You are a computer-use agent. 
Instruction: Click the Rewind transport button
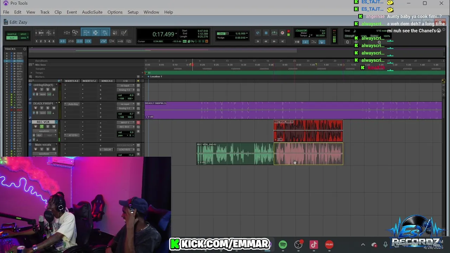266,41
